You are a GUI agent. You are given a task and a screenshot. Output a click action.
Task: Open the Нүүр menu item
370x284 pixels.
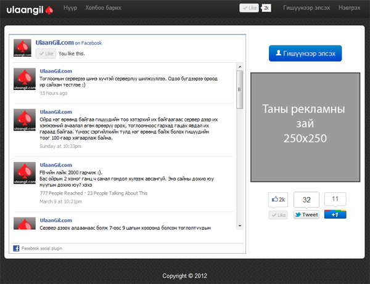pyautogui.click(x=70, y=8)
